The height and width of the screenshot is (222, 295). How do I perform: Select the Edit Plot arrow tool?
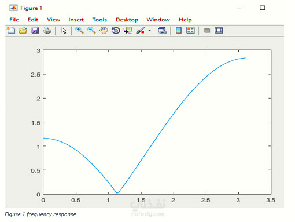(64, 31)
